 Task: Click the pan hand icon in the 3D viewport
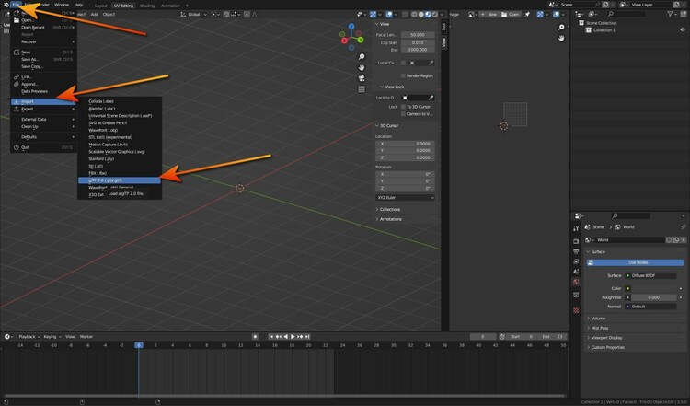pos(362,67)
